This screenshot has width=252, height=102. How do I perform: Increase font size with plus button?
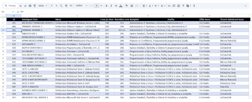pos(101,5)
